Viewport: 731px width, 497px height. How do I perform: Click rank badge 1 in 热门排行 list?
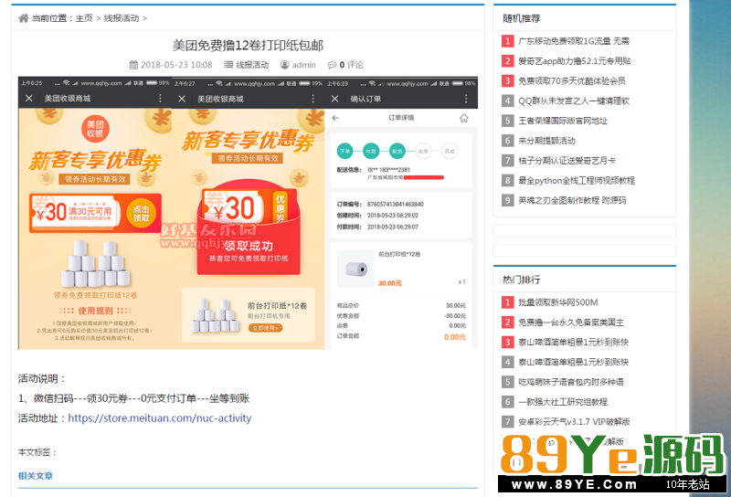[x=507, y=302]
